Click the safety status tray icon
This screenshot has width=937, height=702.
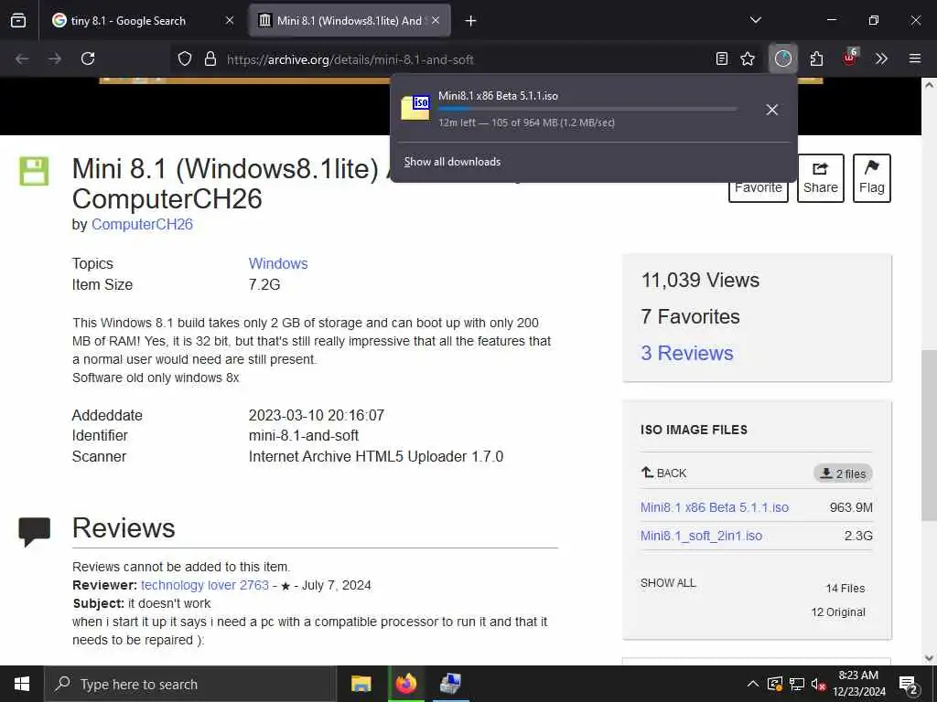[x=774, y=684]
